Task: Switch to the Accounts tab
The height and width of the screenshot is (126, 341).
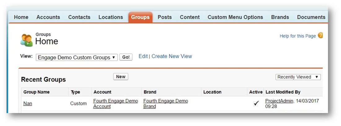Action: (48, 17)
